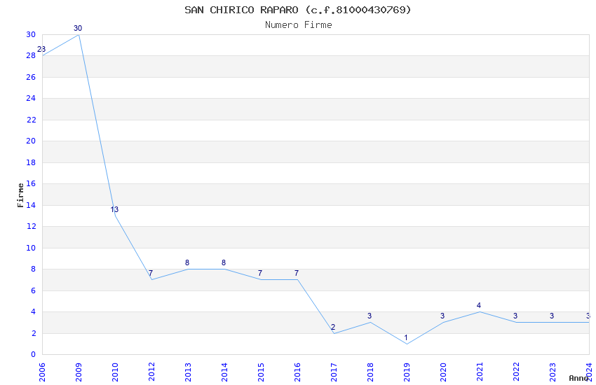This screenshot has height=385, width=596.
Task: Click the y-axis tick label 12
Action: coord(31,226)
